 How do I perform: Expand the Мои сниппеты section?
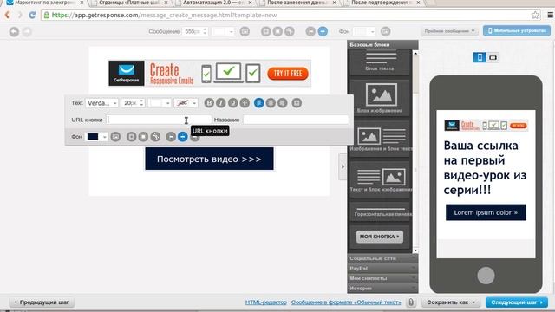382,278
